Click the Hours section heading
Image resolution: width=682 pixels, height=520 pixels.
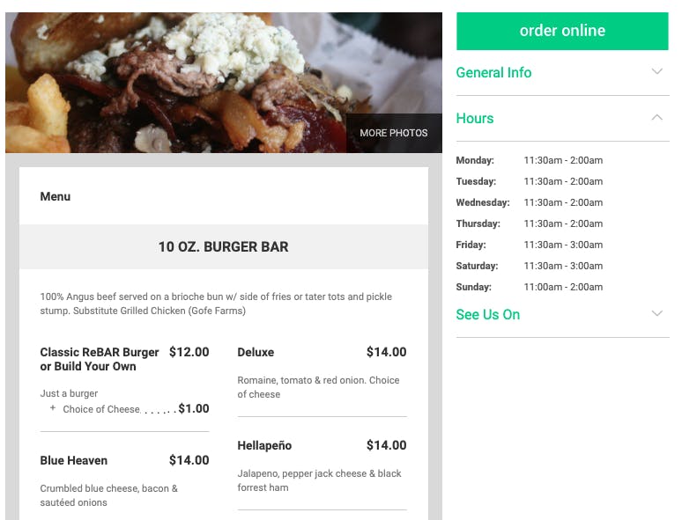click(x=475, y=119)
